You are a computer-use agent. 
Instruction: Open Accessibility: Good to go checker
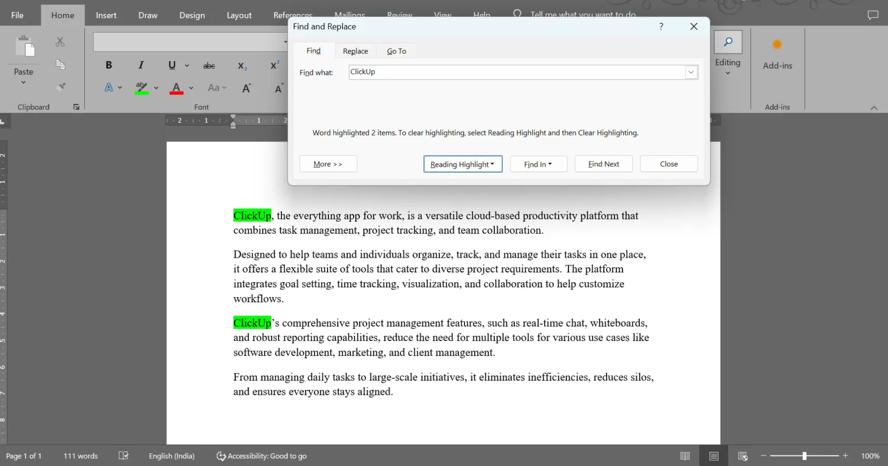(261, 456)
